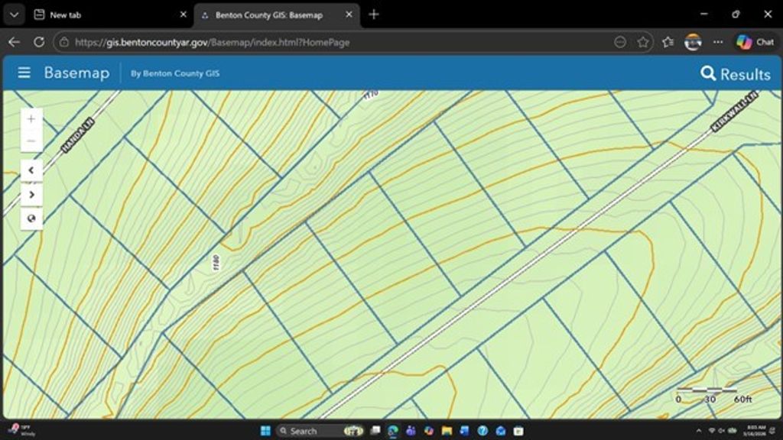The width and height of the screenshot is (783, 440).
Task: Go to previous map extent
Action: coord(31,170)
